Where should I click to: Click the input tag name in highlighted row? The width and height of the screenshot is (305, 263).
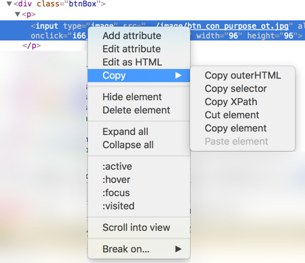coord(47,26)
